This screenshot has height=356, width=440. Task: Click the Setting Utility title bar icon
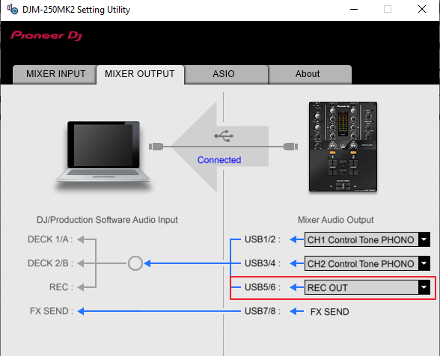pyautogui.click(x=13, y=9)
